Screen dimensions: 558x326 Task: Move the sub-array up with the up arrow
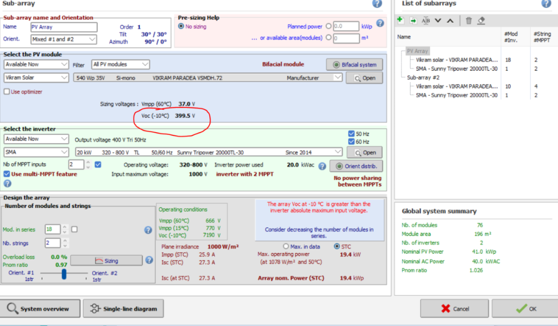click(x=450, y=21)
